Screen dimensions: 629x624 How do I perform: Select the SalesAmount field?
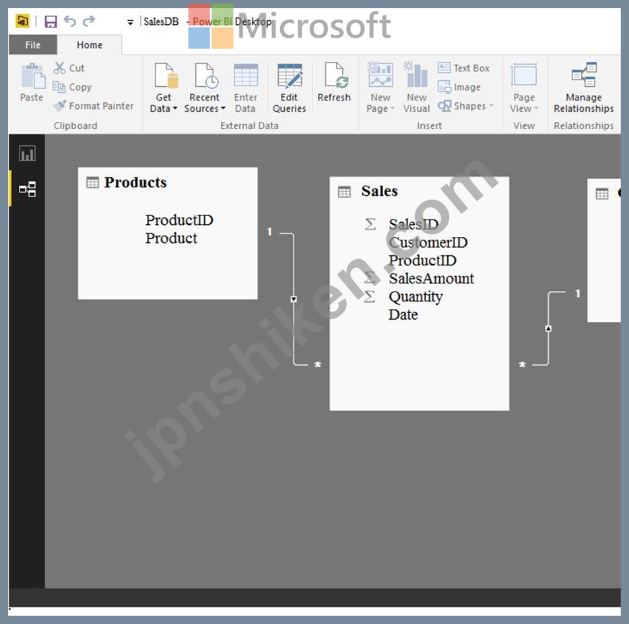[x=431, y=278]
